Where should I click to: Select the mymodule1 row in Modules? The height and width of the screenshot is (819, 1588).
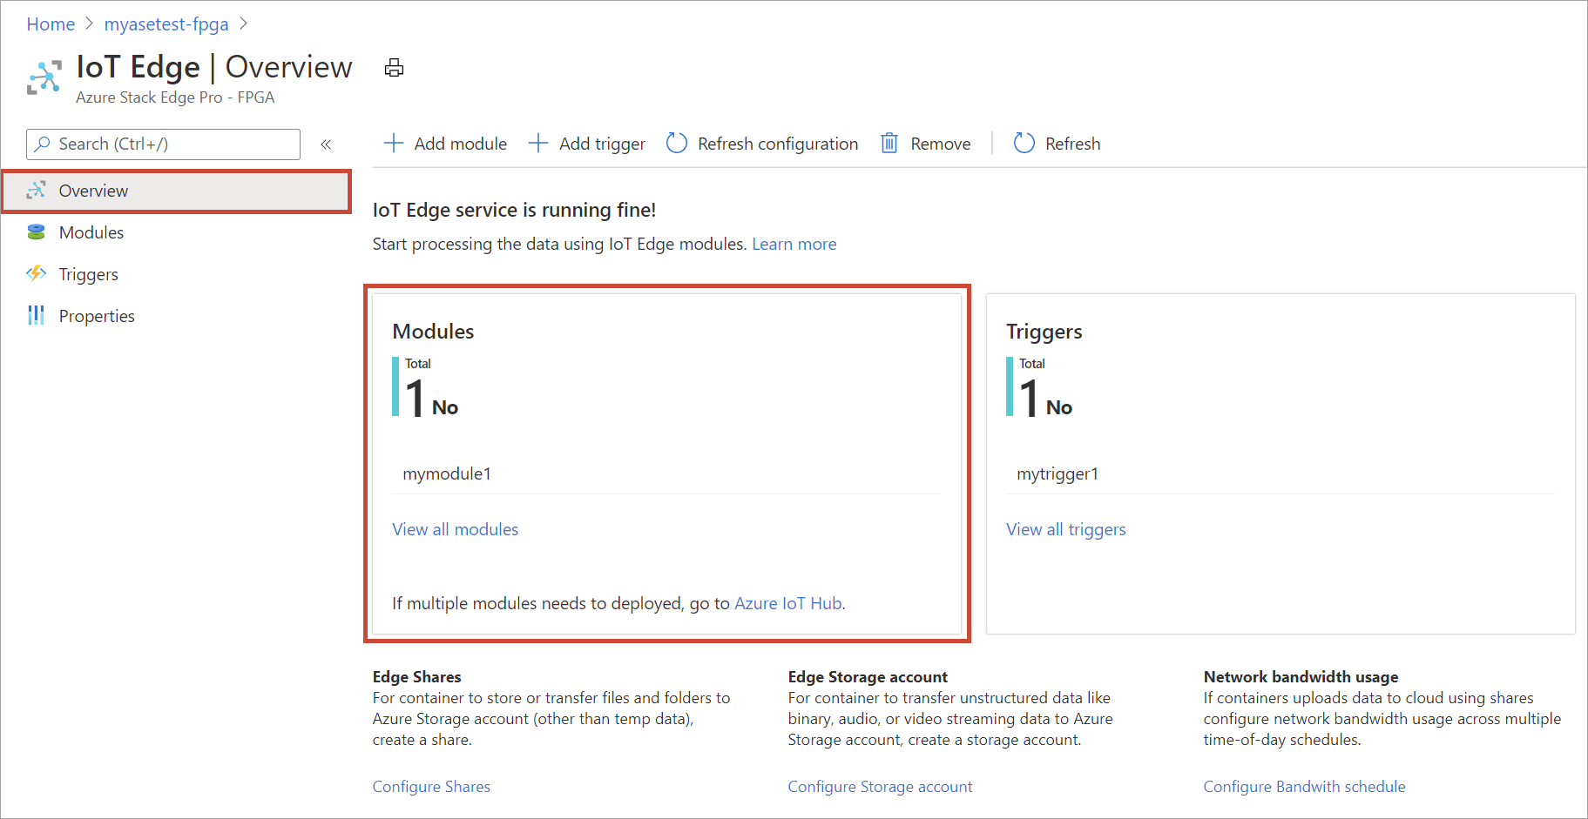[666, 474]
